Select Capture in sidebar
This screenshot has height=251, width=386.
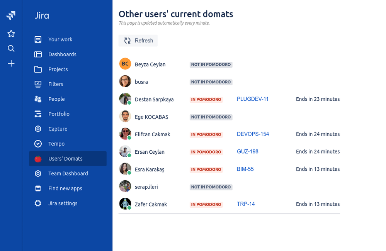pyautogui.click(x=68, y=129)
